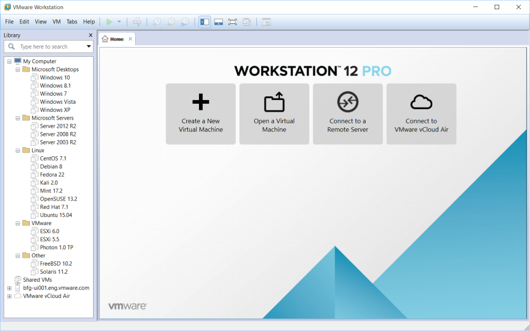Toggle the Show Library sidebar icon
This screenshot has height=331, width=530.
point(204,22)
